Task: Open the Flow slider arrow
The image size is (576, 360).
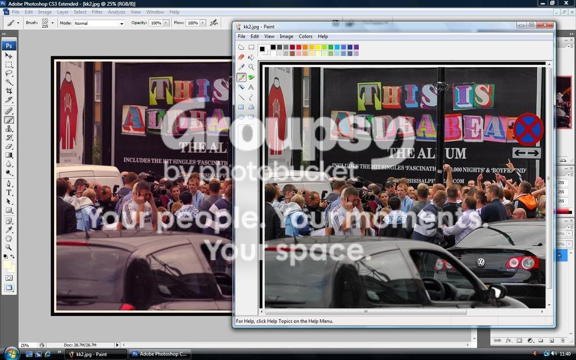Action: [x=202, y=22]
